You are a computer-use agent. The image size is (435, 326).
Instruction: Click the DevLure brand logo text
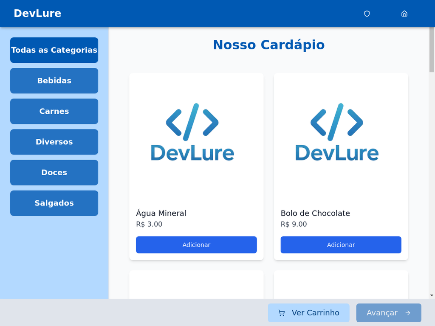pos(37,14)
